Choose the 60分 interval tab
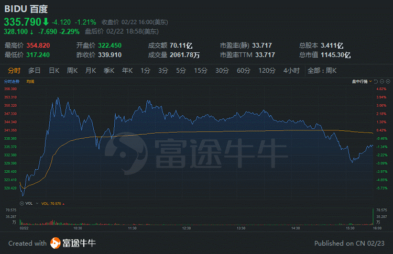 point(244,70)
